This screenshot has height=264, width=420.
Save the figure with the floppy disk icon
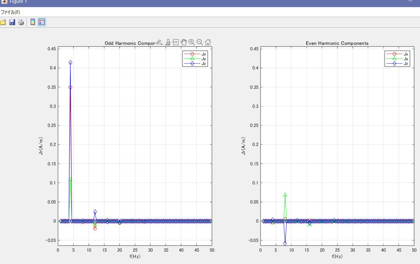(x=12, y=22)
